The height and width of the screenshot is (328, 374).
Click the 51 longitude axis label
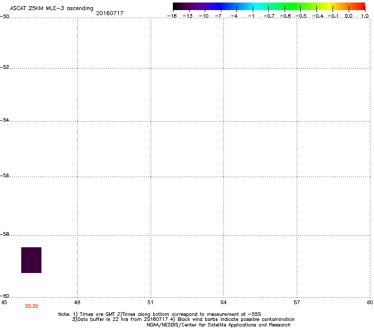pyautogui.click(x=150, y=302)
